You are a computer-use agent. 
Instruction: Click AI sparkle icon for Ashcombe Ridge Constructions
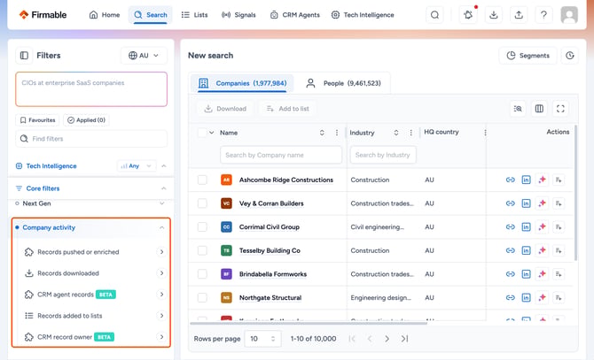point(542,180)
